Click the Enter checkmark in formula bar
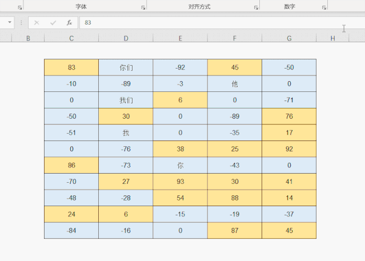 click(x=53, y=23)
